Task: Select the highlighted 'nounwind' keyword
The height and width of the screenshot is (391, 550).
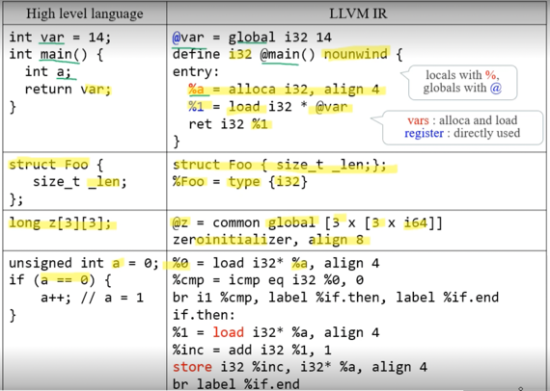Action: click(x=356, y=54)
